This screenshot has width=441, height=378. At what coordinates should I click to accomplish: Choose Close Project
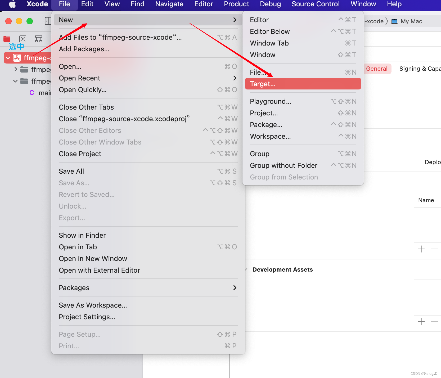click(x=148, y=154)
